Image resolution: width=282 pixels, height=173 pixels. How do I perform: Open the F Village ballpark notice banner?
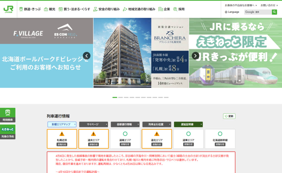[x=47, y=53]
